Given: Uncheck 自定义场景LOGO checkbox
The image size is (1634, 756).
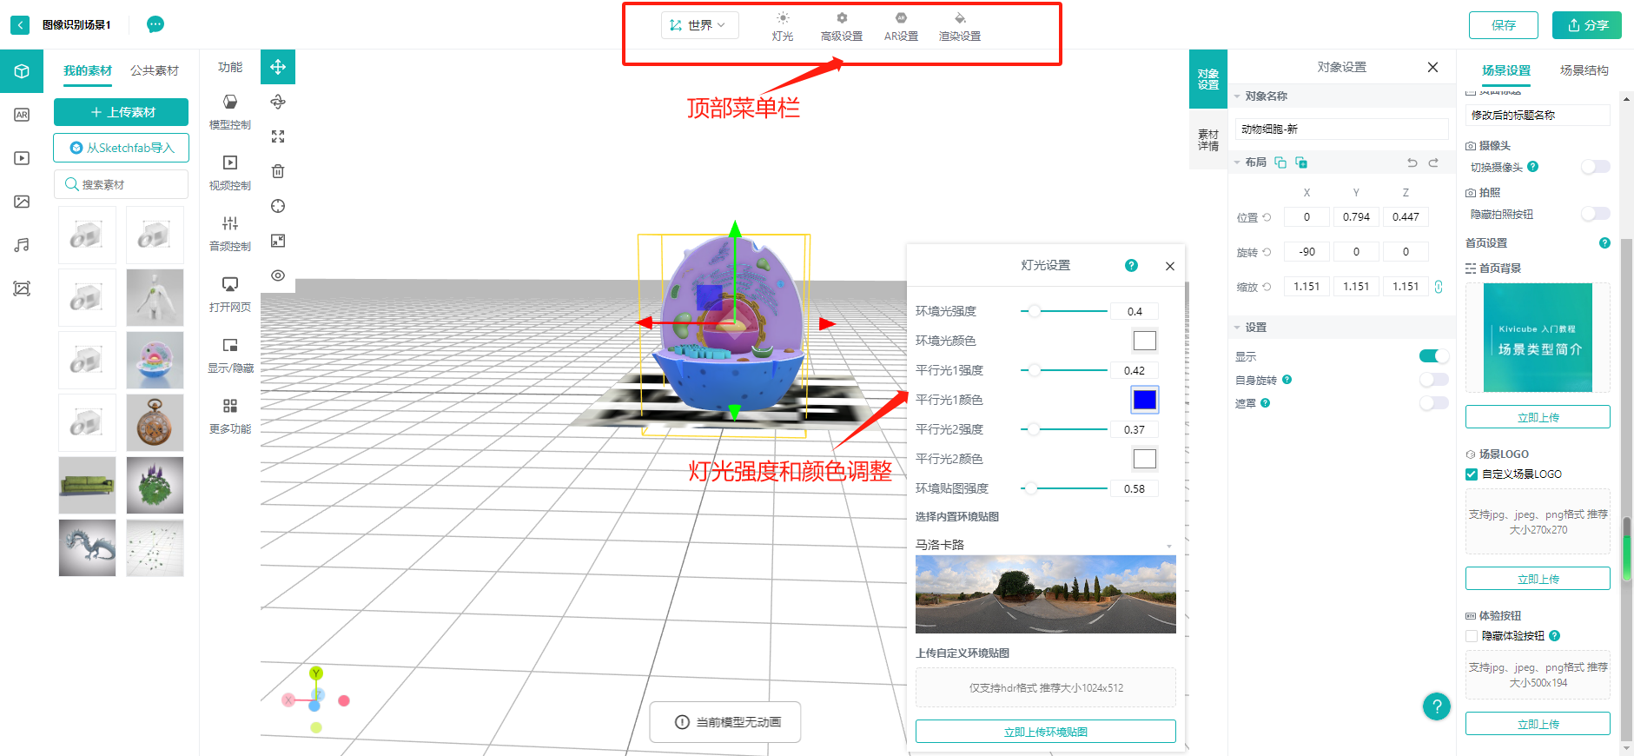Looking at the screenshot, I should [x=1472, y=474].
